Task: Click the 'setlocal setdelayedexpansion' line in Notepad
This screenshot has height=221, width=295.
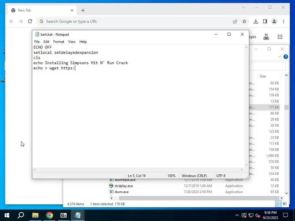Action: pos(66,53)
